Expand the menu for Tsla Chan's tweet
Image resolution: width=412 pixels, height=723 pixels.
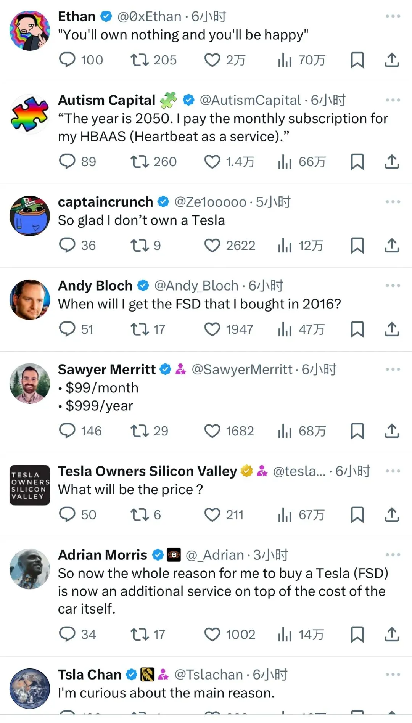(393, 675)
